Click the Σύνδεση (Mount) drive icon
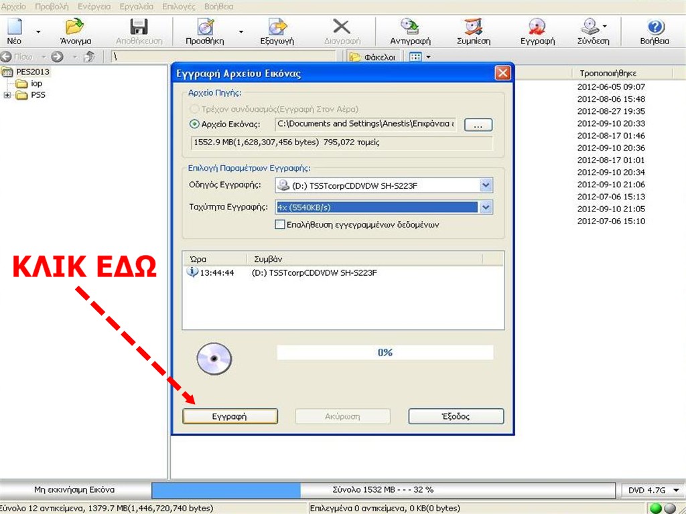 pos(590,27)
